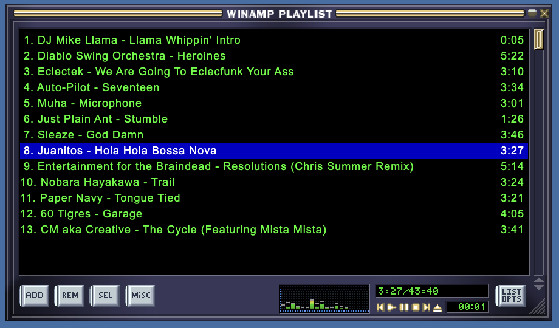
Task: Click the scroll down arrow near resize corner
Action: (538, 287)
